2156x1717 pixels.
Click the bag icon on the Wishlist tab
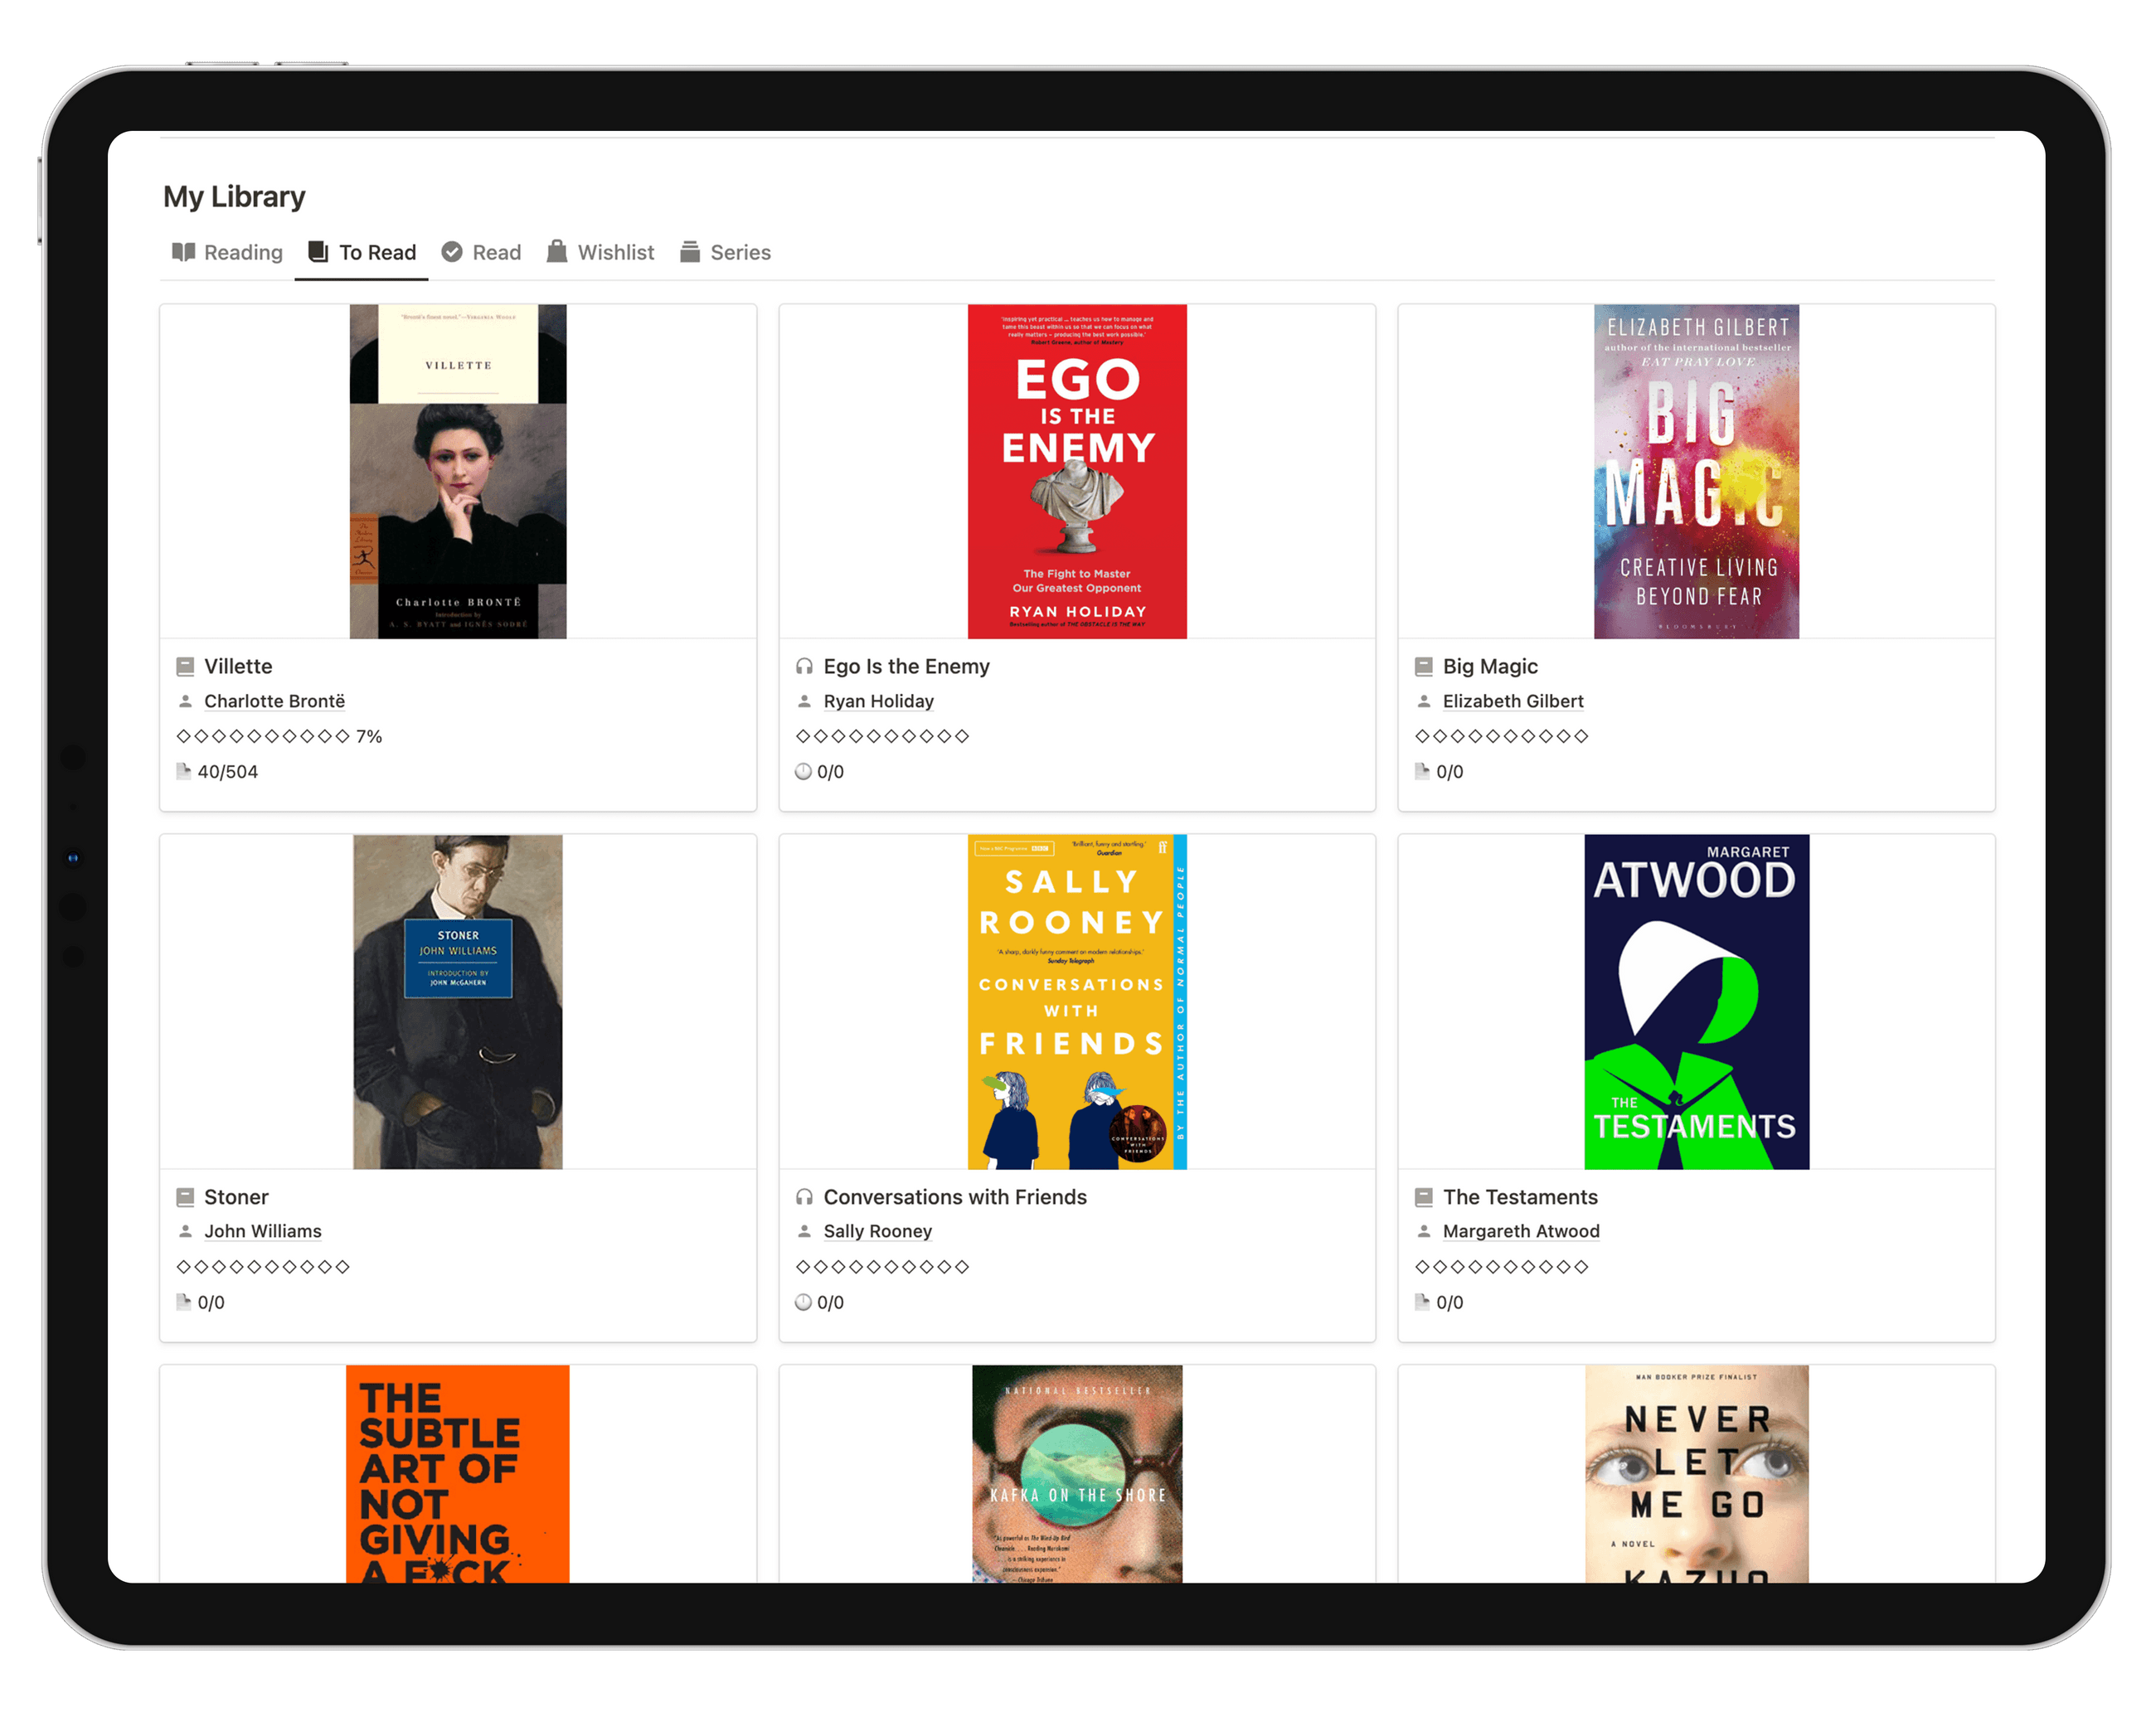tap(556, 252)
